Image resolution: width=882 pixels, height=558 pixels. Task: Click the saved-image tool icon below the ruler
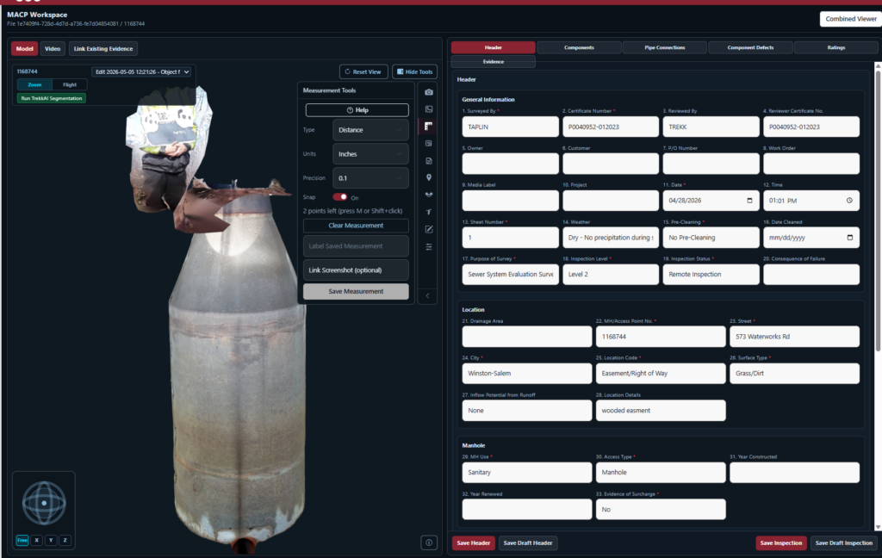429,144
